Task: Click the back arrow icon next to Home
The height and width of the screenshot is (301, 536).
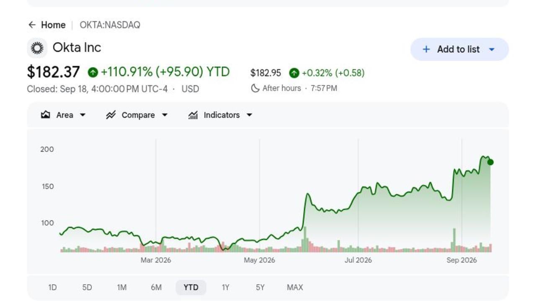Action: click(32, 25)
